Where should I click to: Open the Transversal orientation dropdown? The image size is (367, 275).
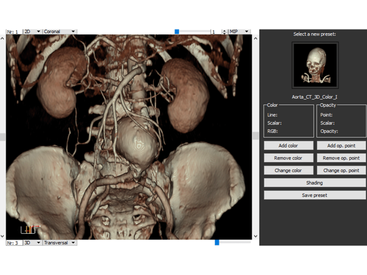click(x=60, y=243)
